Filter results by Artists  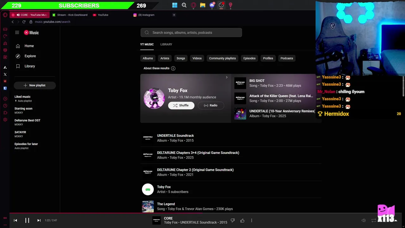coord(165,58)
